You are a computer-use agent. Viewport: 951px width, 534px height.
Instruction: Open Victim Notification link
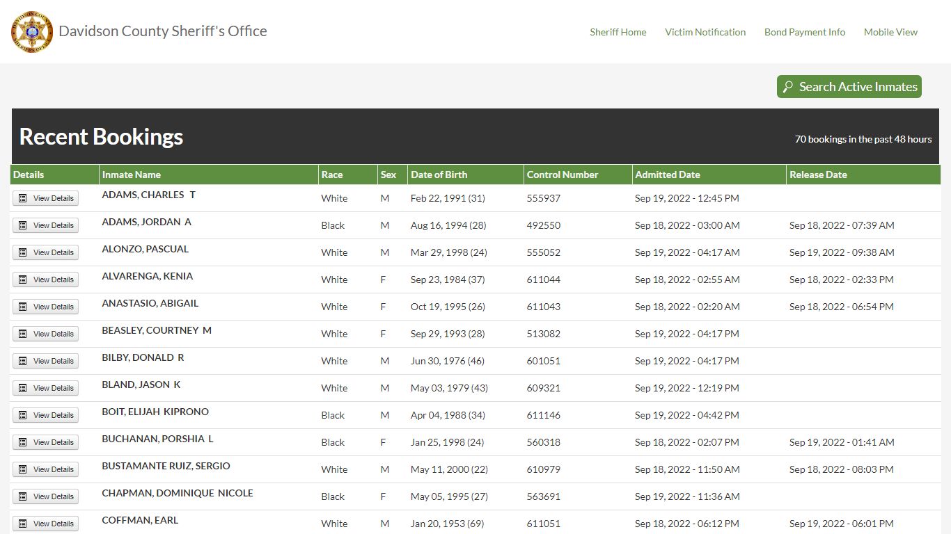tap(705, 32)
